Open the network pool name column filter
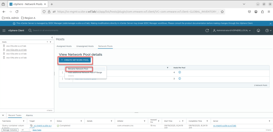Image resolution: width=273 pixels, height=132 pixels. click(x=168, y=68)
